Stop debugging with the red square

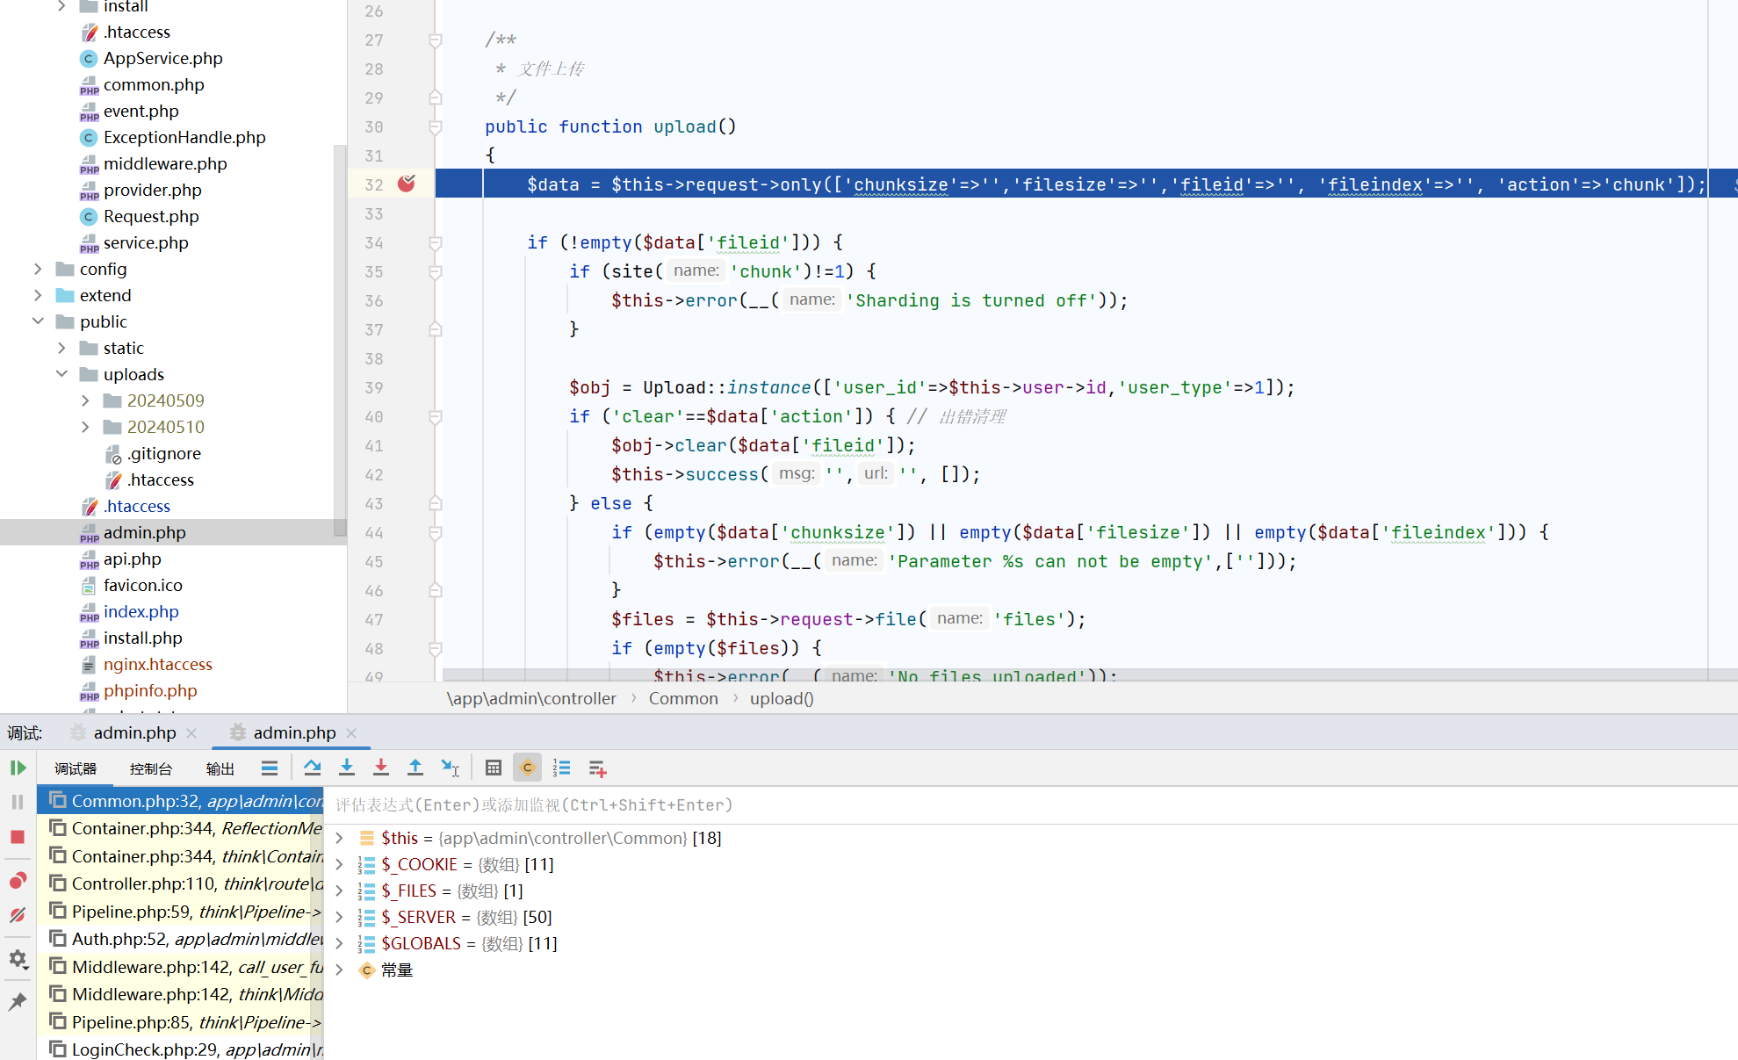pos(18,837)
